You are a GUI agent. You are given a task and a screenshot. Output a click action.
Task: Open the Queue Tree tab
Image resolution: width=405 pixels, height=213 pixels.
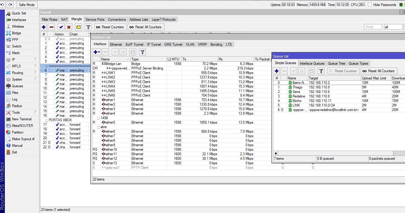pyautogui.click(x=336, y=63)
